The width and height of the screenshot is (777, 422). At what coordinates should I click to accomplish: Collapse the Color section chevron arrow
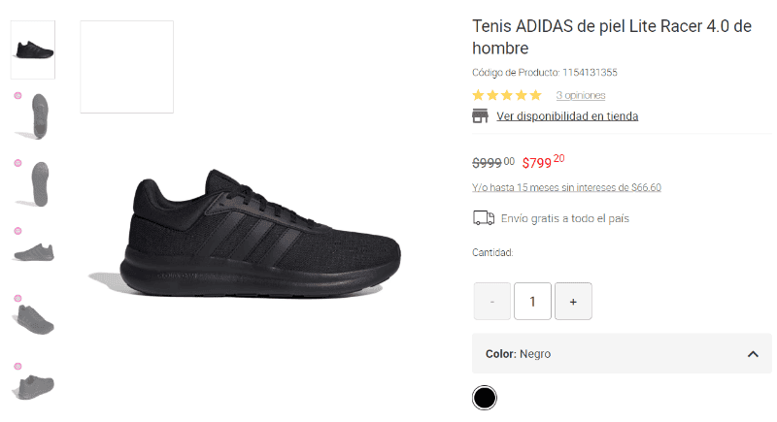(x=753, y=354)
